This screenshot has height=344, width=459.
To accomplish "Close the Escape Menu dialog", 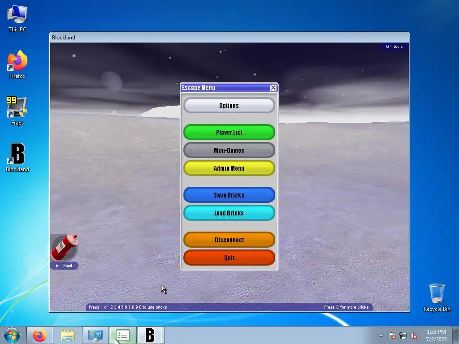I will 273,87.
